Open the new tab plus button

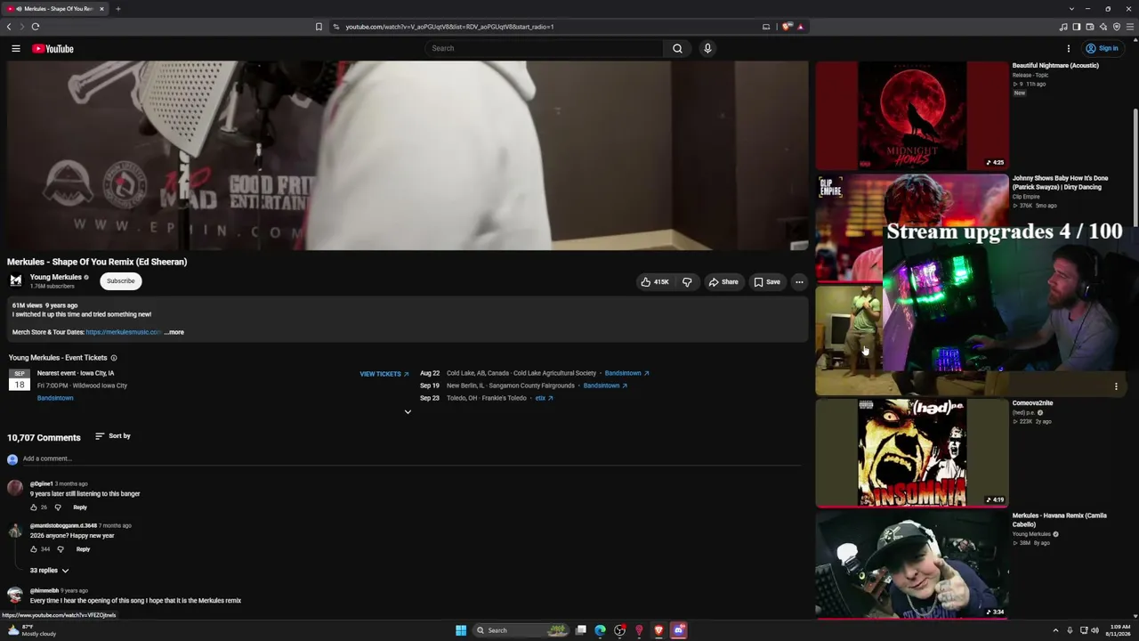point(117,9)
